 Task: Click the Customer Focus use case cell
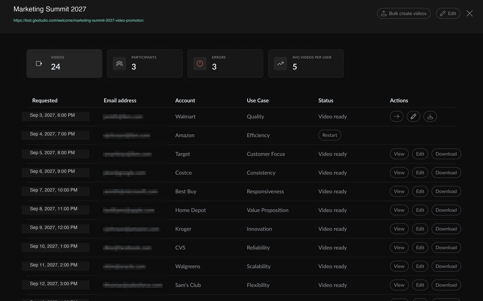coord(266,154)
